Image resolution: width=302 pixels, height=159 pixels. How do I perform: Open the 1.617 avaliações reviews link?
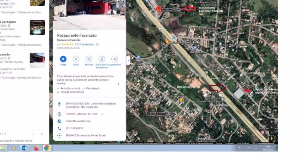pos(84,45)
